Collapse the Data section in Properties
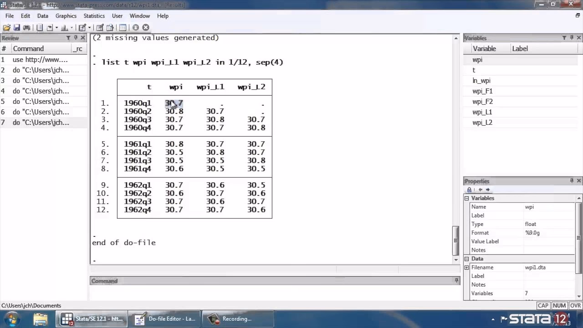 pyautogui.click(x=466, y=258)
